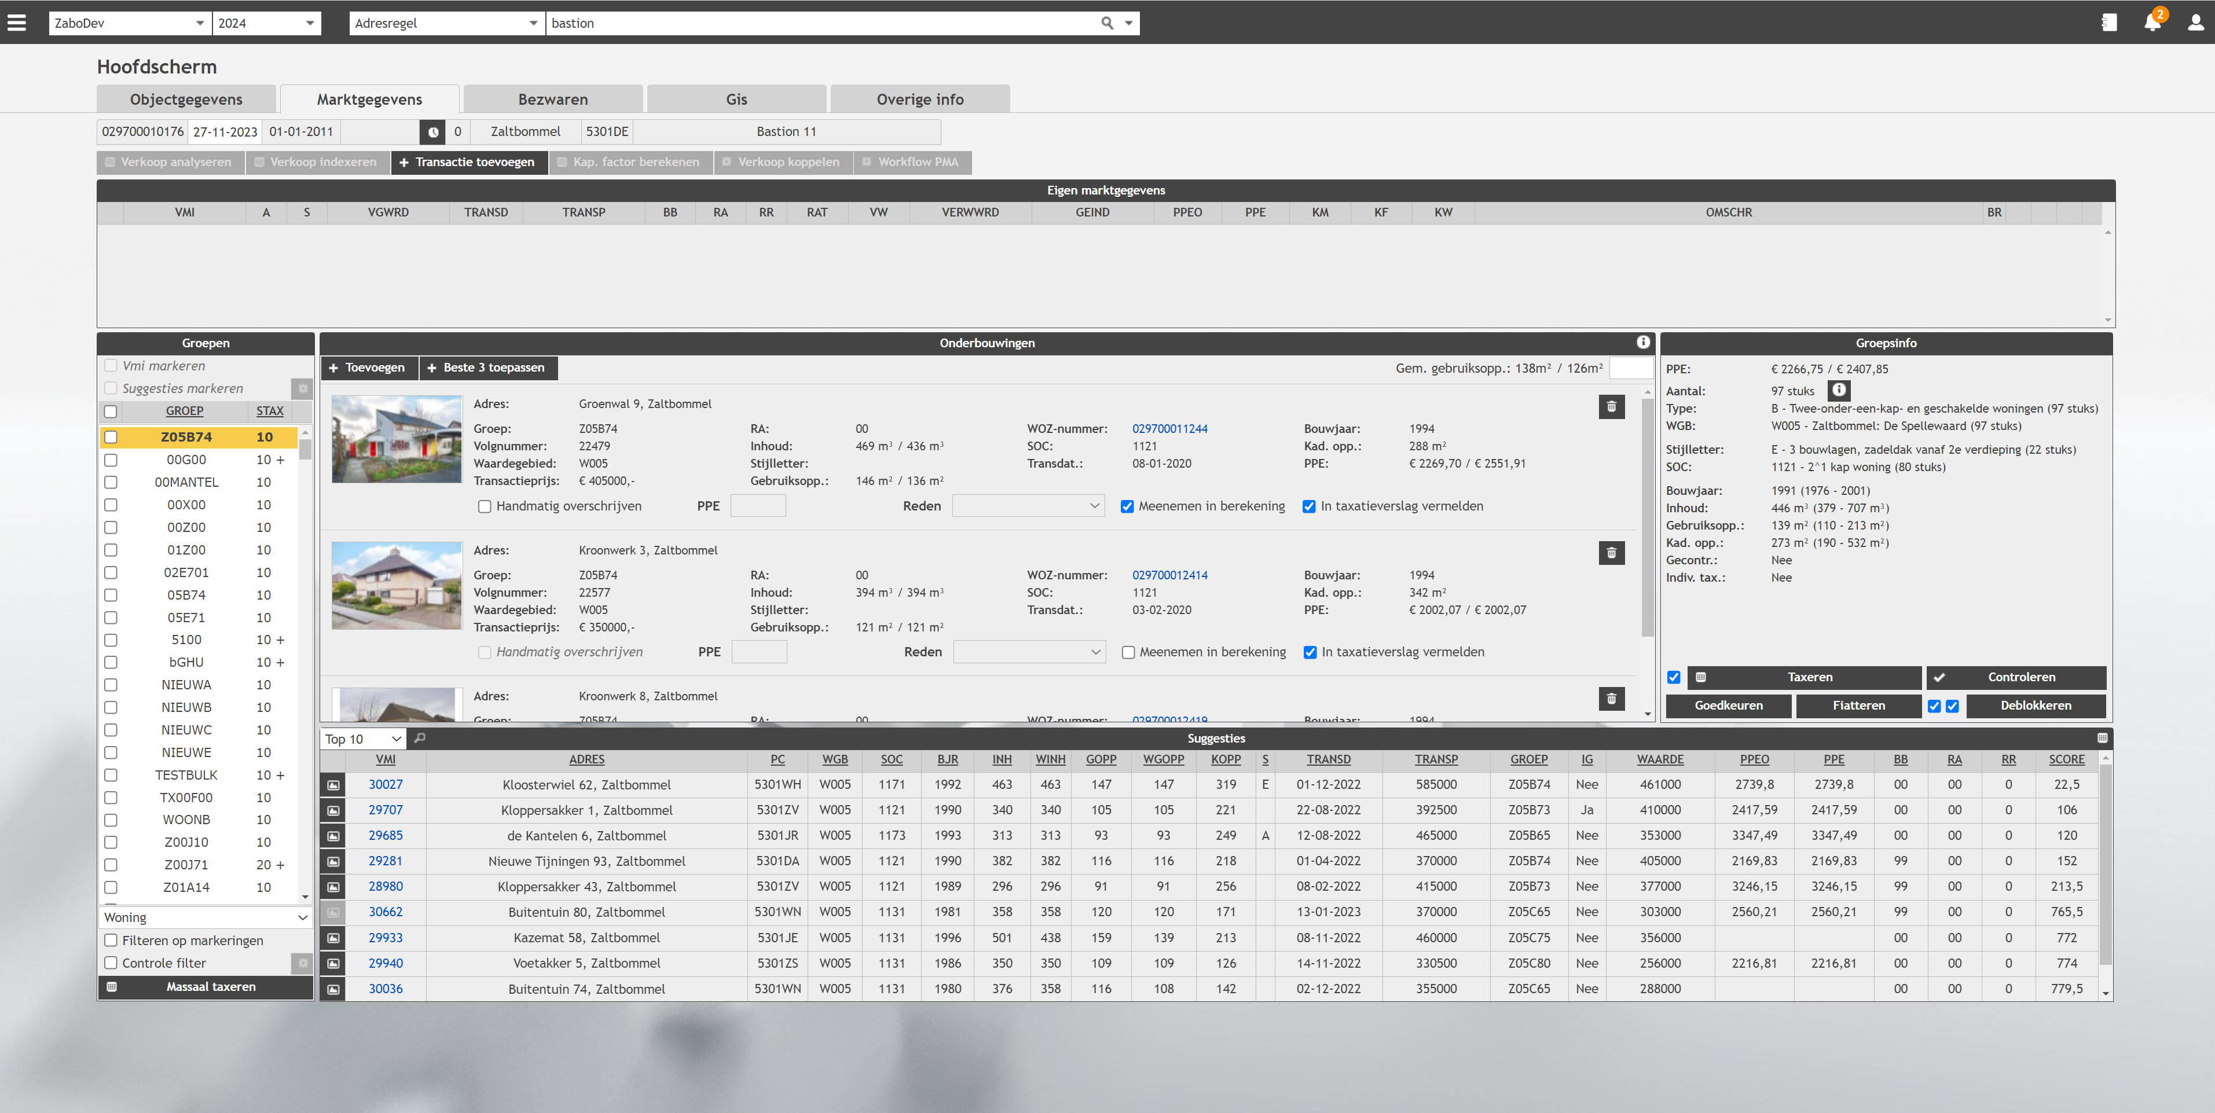Toggle Vmi markeren checkbox
The image size is (2215, 1113).
[111, 366]
